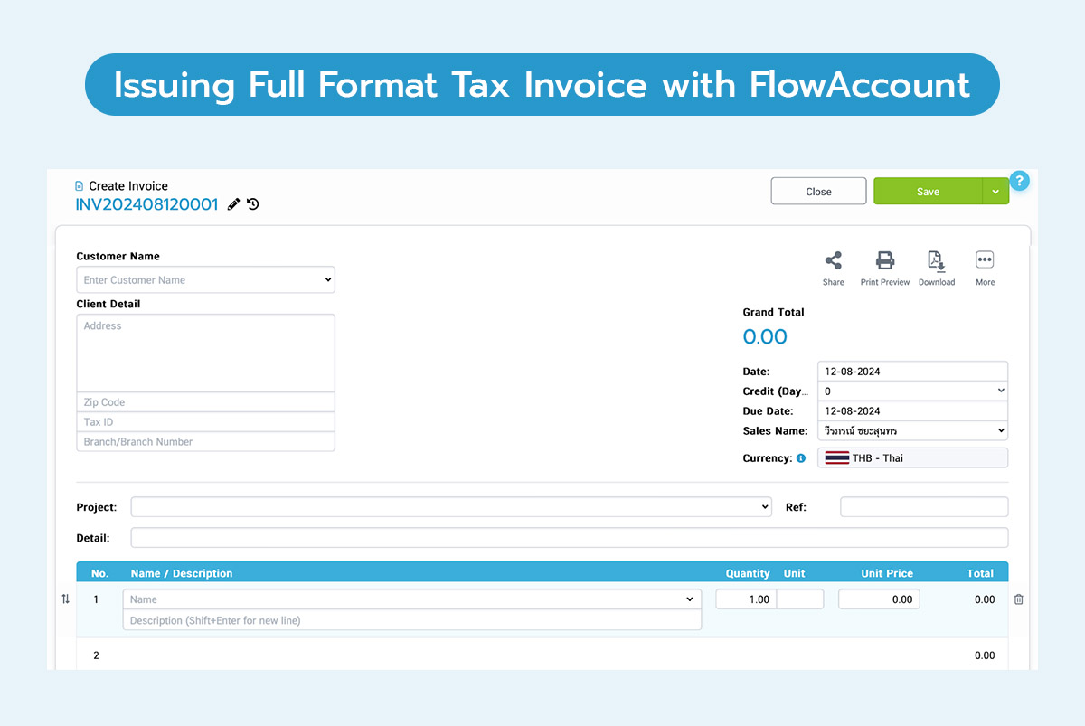Screen dimensions: 1085x726
Task: Click the Close button
Action: pos(818,191)
